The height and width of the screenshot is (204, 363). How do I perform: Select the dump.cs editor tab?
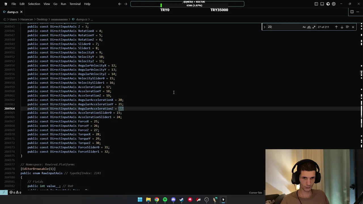[x=12, y=12]
